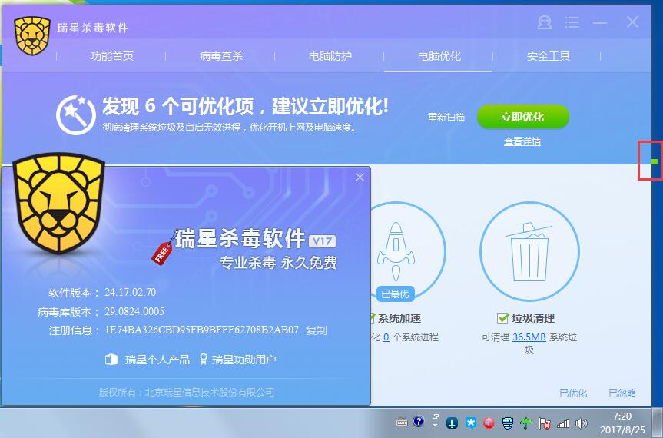Switch to the 电脑防护 tab
Viewport: 663px width, 438px height.
[330, 56]
